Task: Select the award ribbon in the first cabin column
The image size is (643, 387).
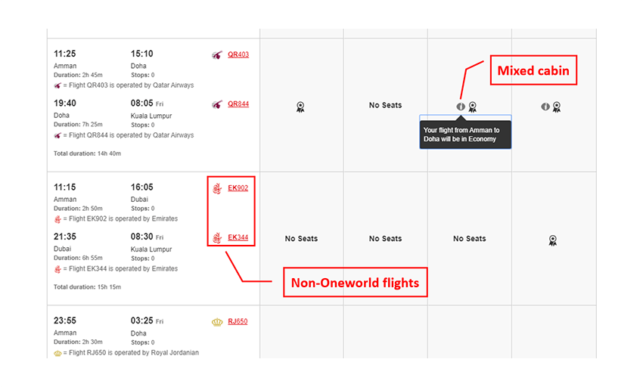Action: (300, 107)
